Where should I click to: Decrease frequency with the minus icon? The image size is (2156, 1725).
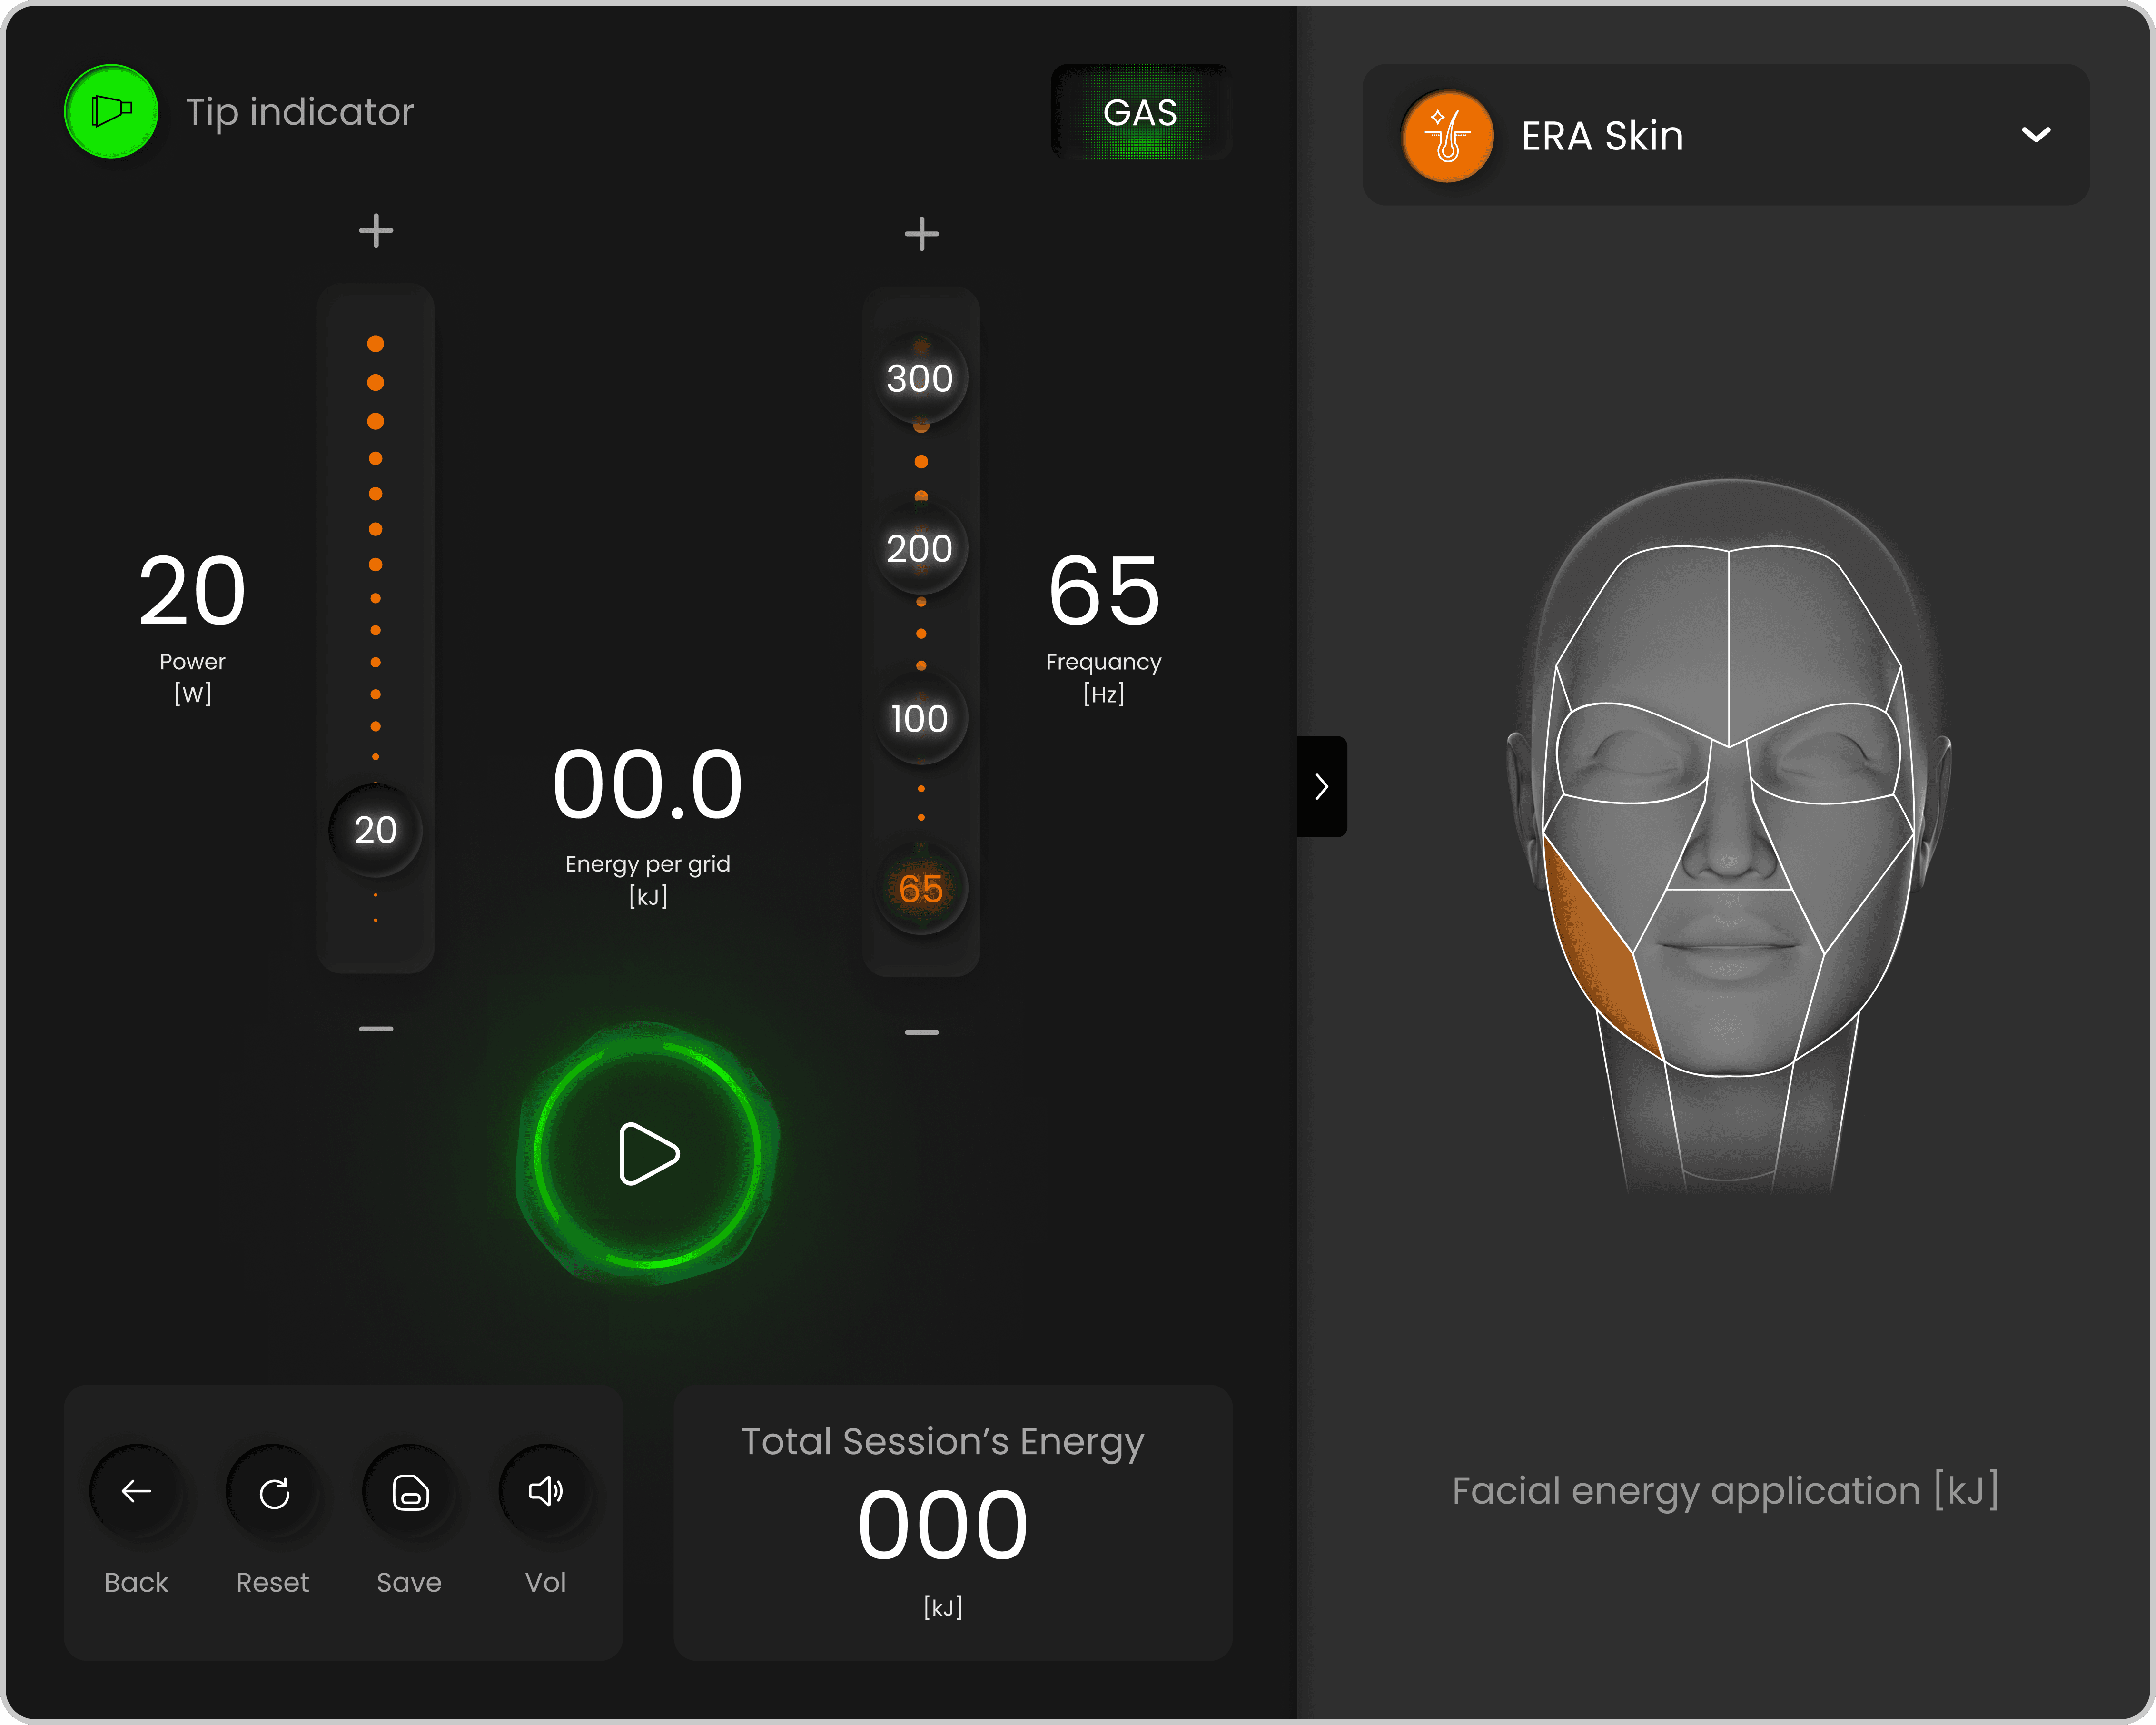[921, 1032]
